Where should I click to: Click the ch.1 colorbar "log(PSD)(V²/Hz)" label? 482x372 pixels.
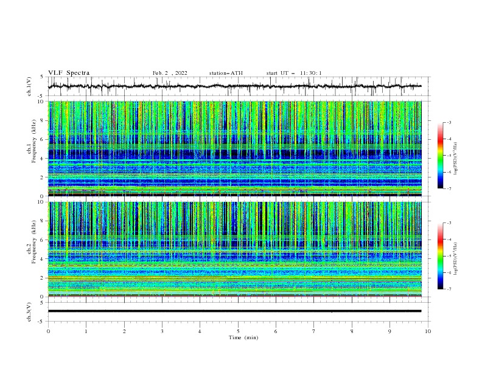(456, 158)
